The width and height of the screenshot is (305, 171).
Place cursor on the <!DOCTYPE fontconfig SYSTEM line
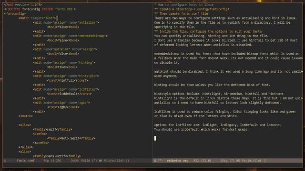tap(40, 9)
